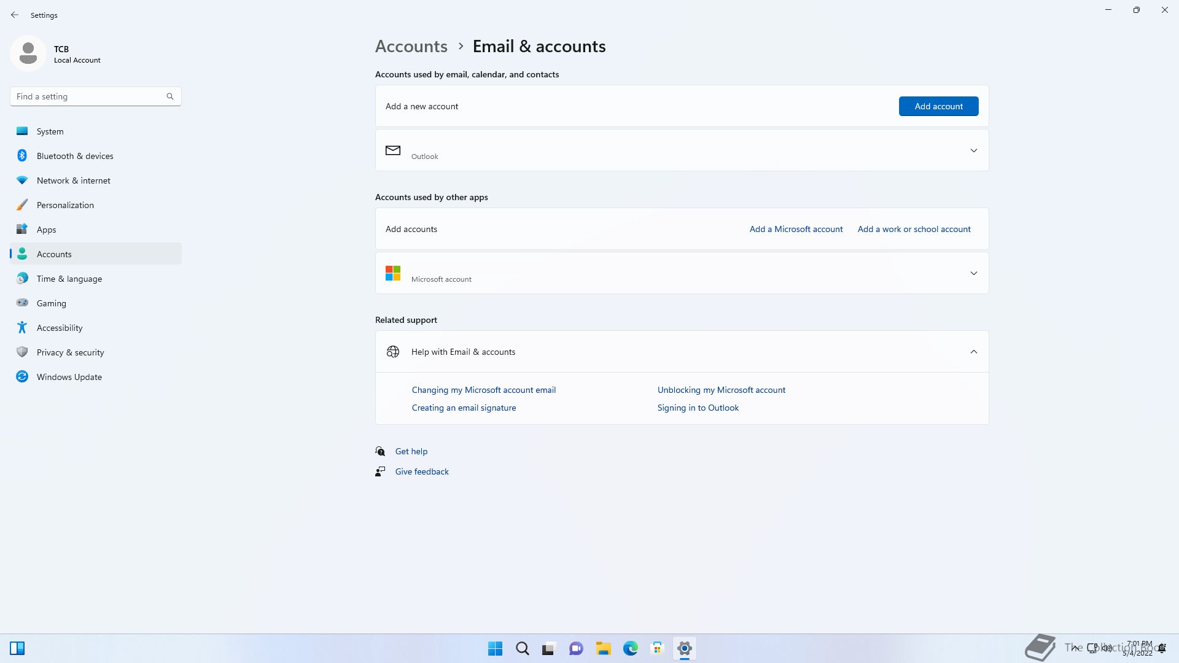
Task: Click the Network wifi icon in sidebar
Action: (22, 180)
